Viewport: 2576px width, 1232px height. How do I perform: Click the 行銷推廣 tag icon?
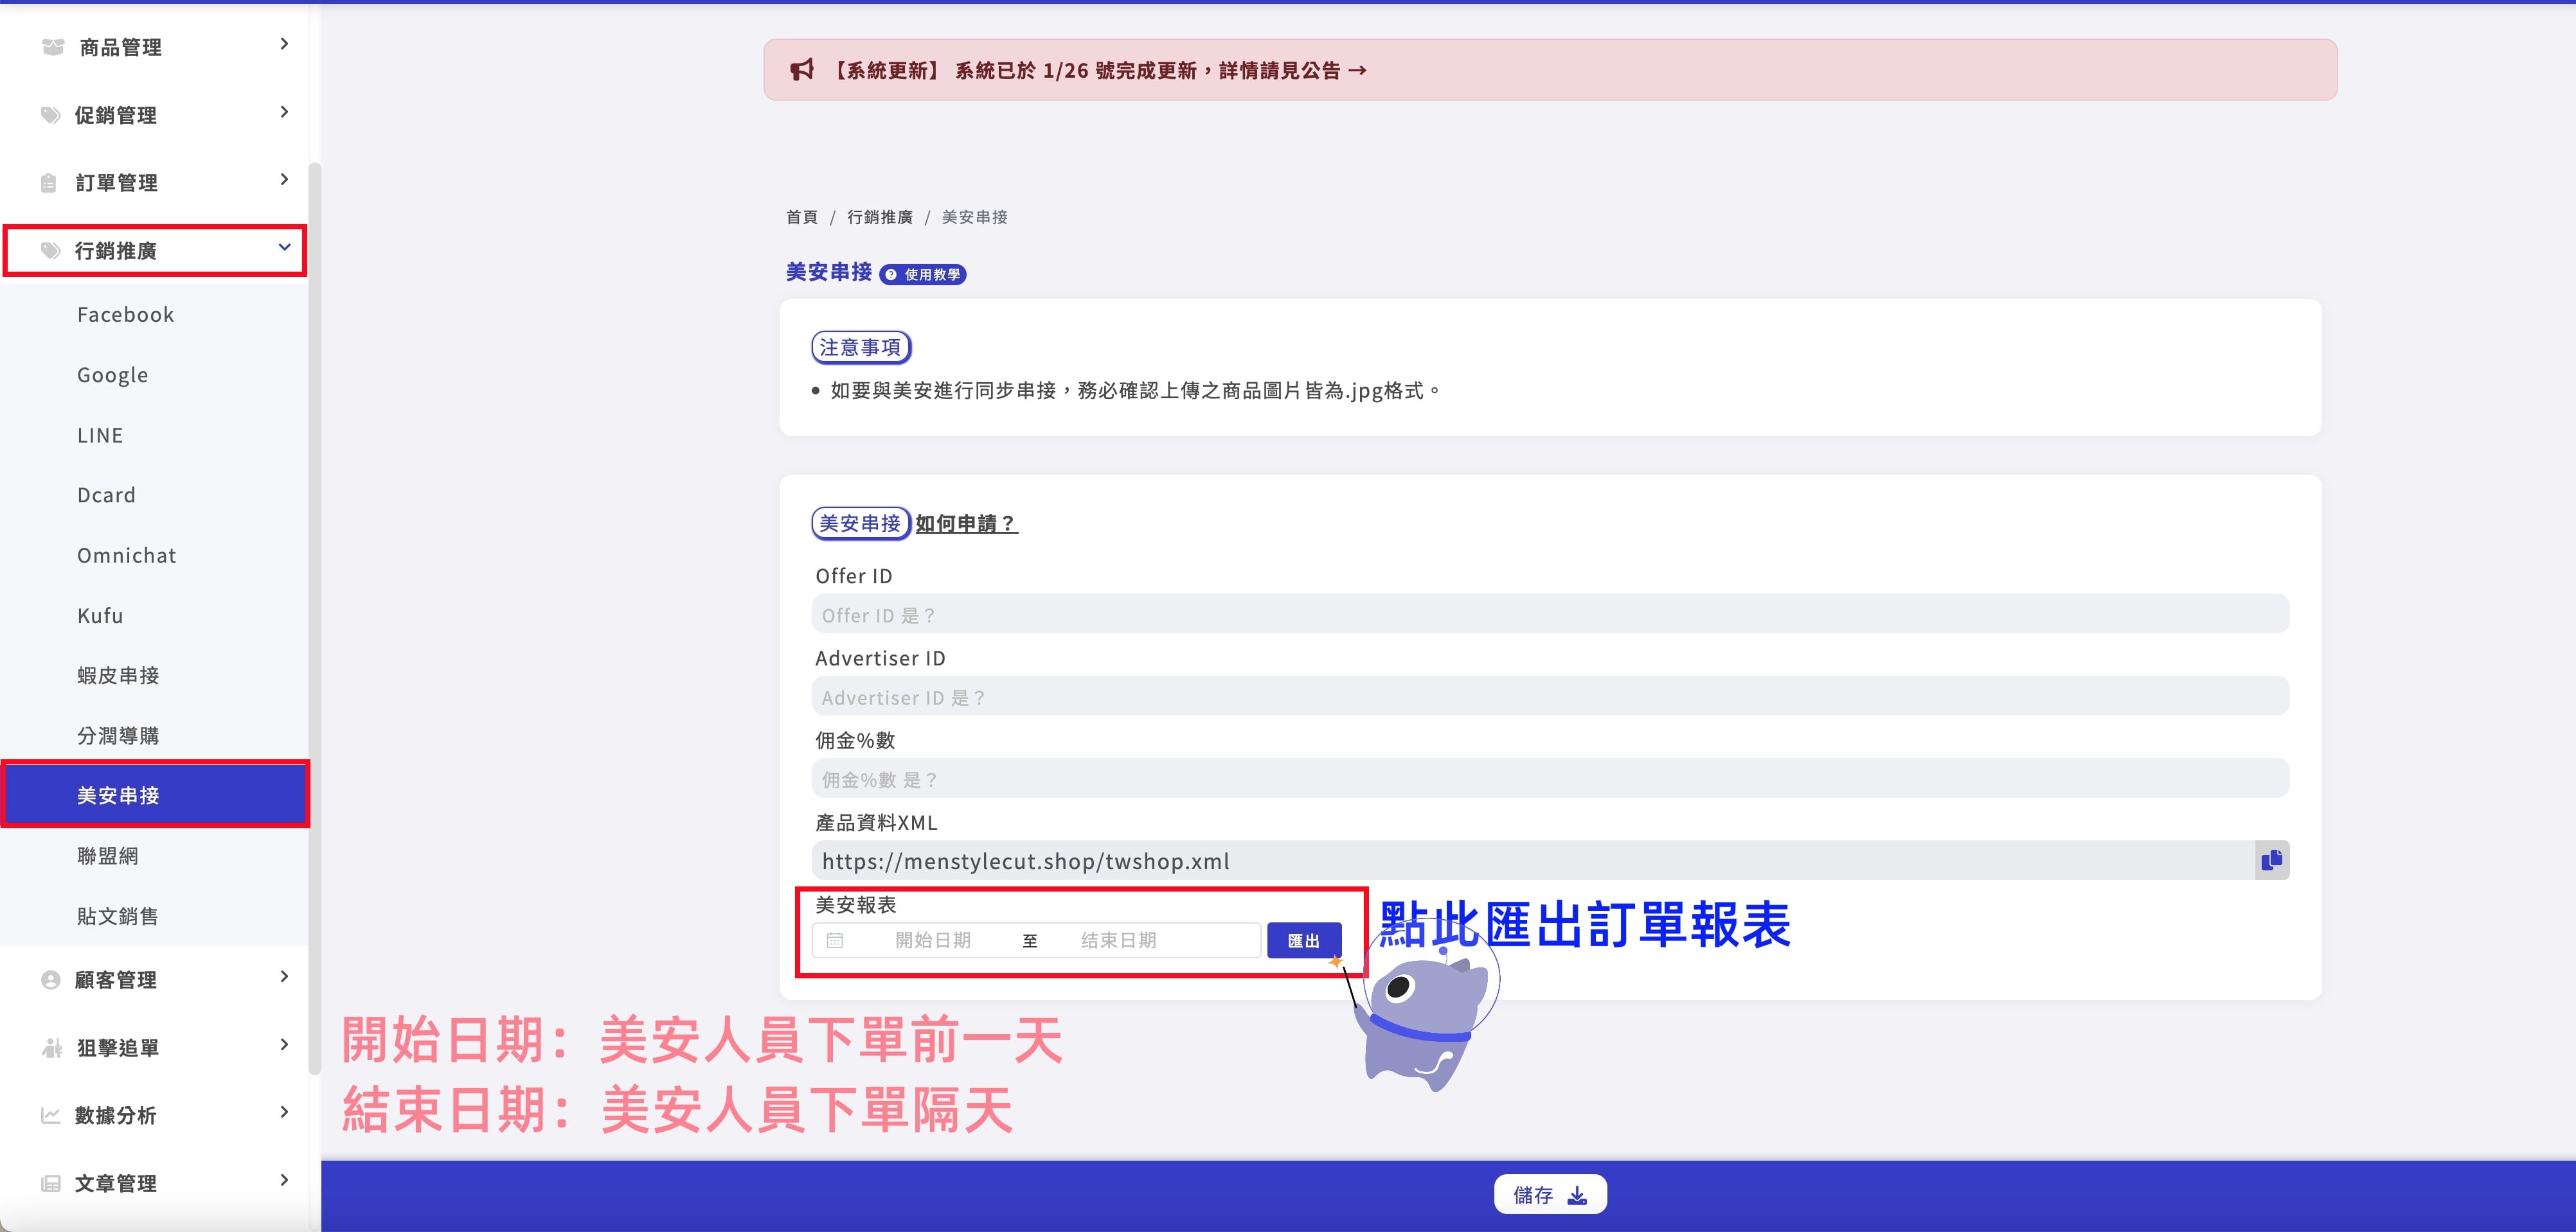pyautogui.click(x=51, y=250)
